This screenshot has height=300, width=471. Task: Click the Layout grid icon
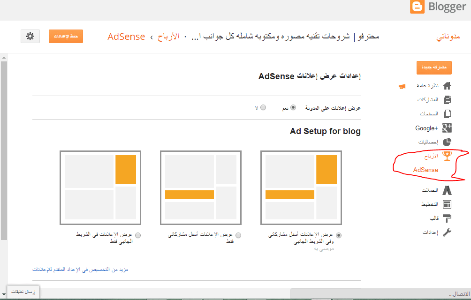tap(447, 204)
